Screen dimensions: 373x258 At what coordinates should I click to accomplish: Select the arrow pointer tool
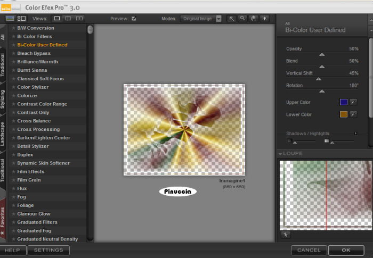pyautogui.click(x=232, y=19)
